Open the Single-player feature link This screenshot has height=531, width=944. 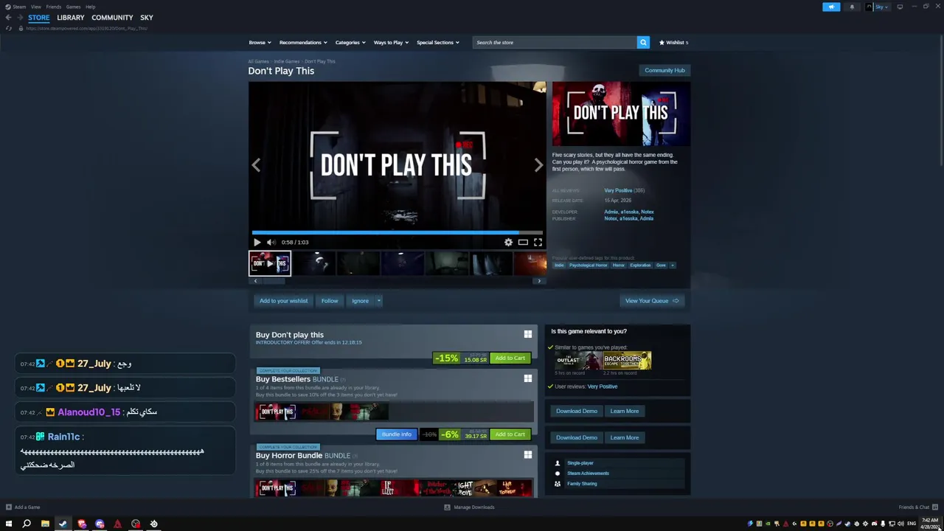click(580, 463)
